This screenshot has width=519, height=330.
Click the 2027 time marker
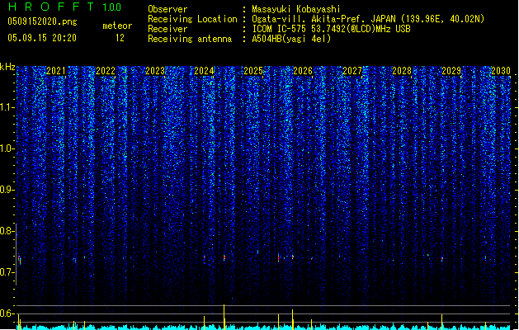(x=352, y=71)
